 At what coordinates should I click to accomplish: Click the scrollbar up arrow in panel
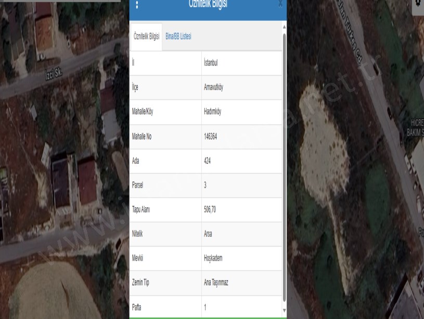[x=284, y=26]
